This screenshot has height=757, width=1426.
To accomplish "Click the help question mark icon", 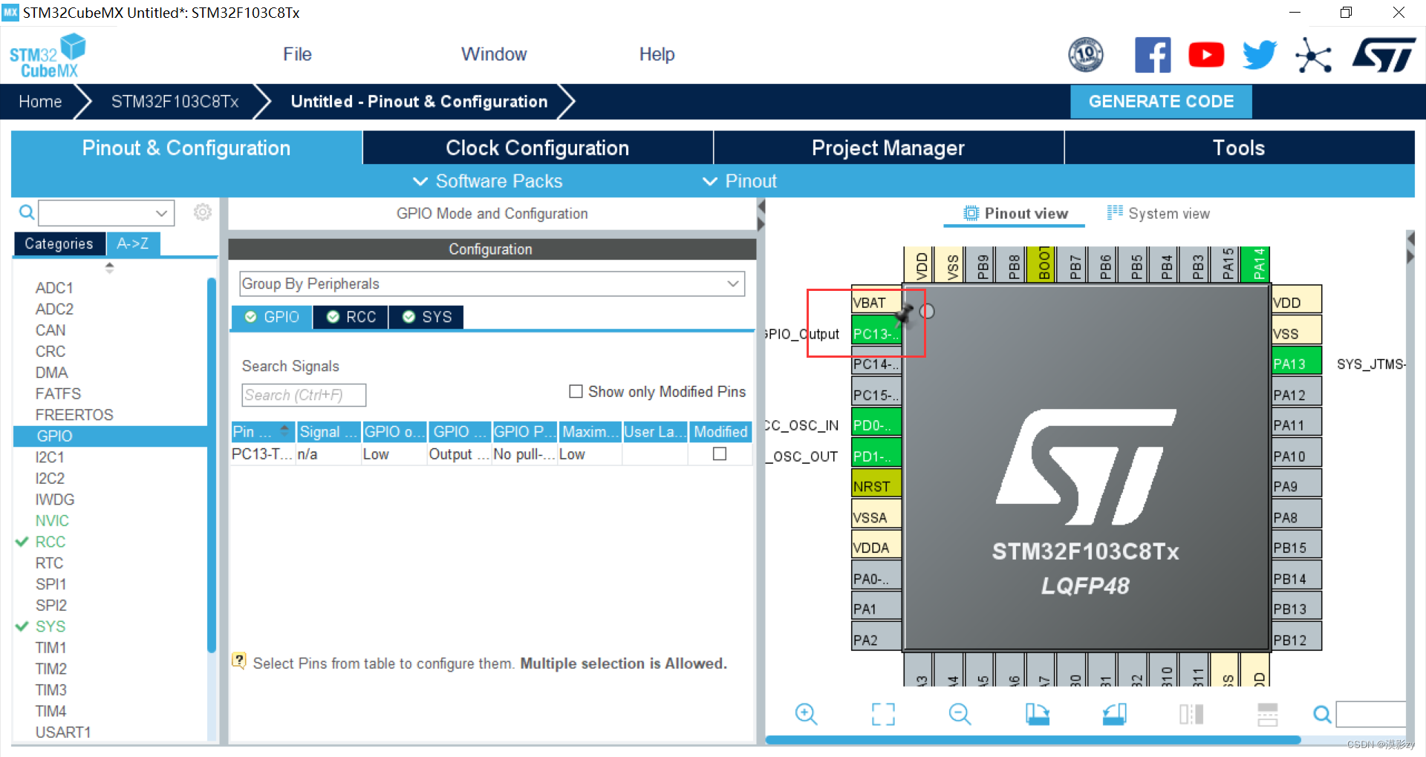I will [238, 660].
